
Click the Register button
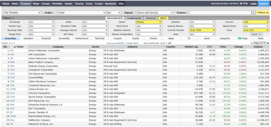point(264,4)
